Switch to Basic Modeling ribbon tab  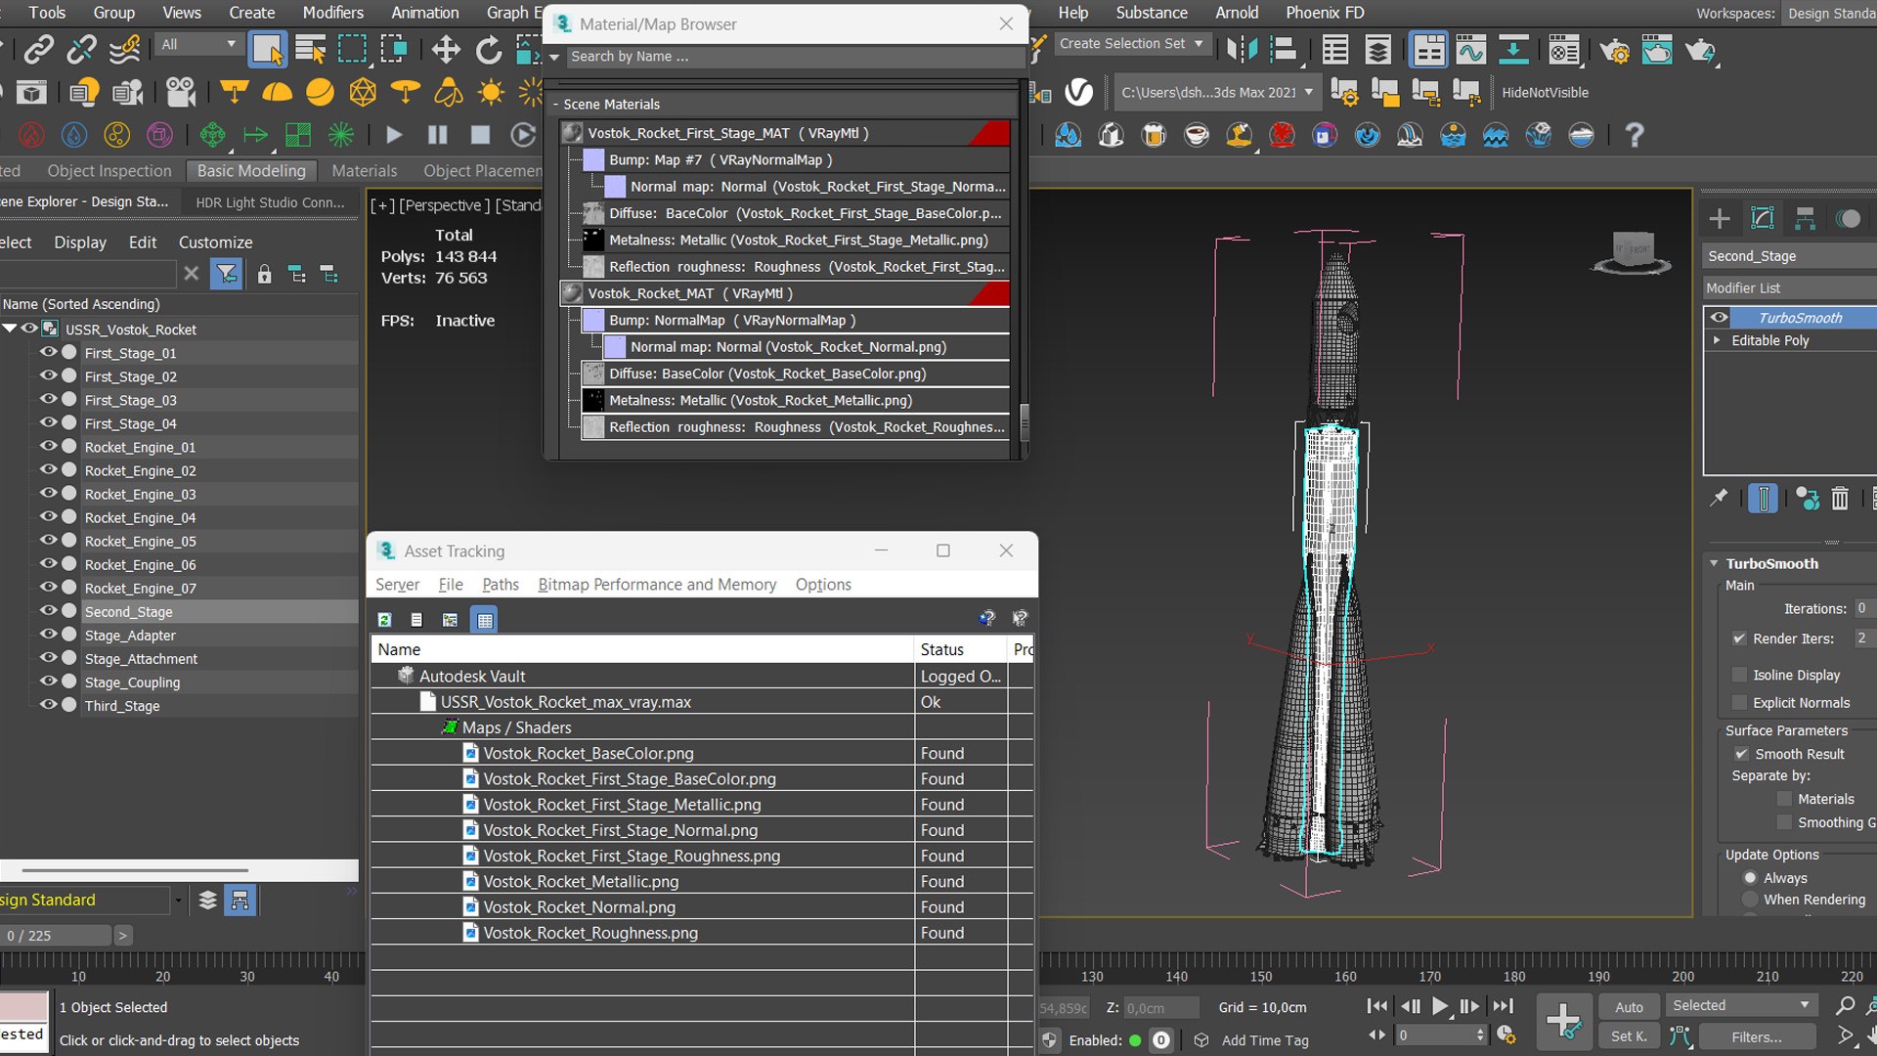251,171
